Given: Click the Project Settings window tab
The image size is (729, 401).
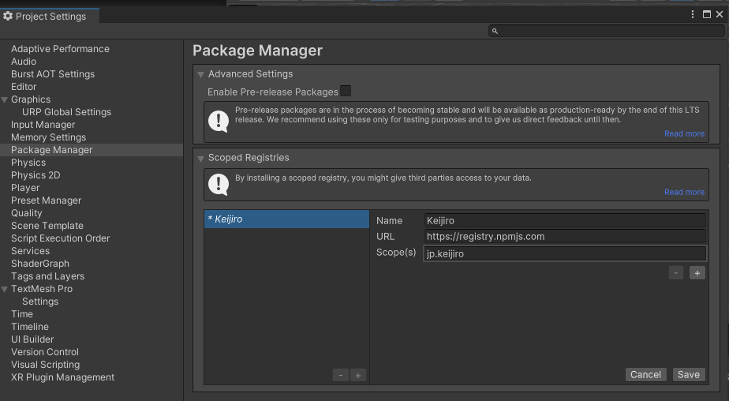Looking at the screenshot, I should coord(49,16).
